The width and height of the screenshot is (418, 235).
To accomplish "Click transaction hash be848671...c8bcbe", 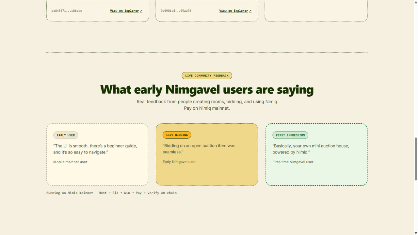I will [67, 11].
